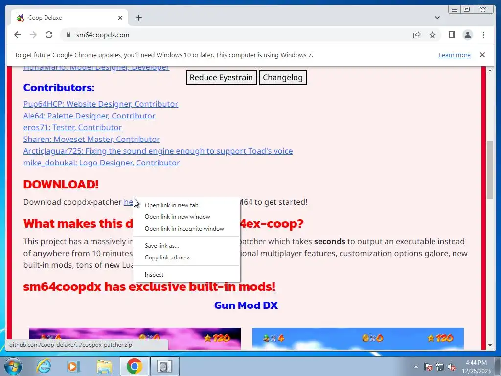Click the scrollbar down arrow
The height and width of the screenshot is (376, 501).
click(490, 345)
